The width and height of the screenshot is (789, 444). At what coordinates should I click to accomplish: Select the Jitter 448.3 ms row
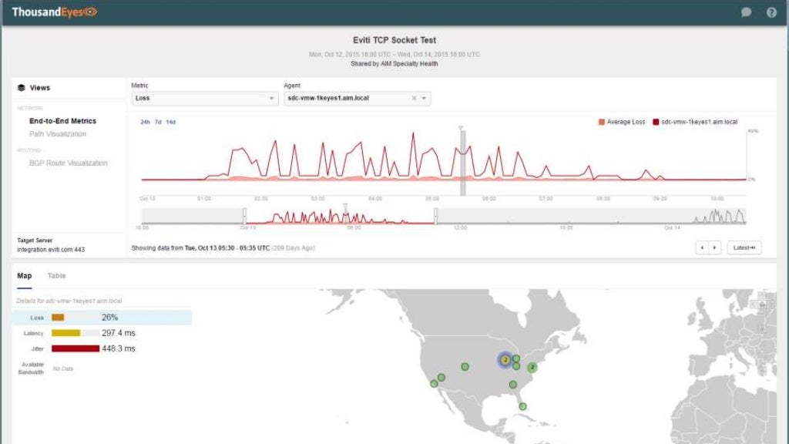102,348
